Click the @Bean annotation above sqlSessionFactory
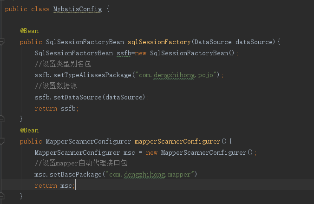Screen dimensions: 314x204 click(29, 31)
